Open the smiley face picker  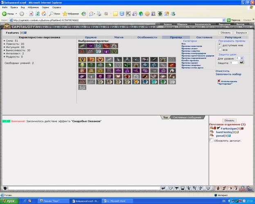(208, 188)
